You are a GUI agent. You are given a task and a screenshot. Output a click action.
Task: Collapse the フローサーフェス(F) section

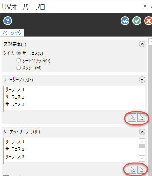pos(142,80)
